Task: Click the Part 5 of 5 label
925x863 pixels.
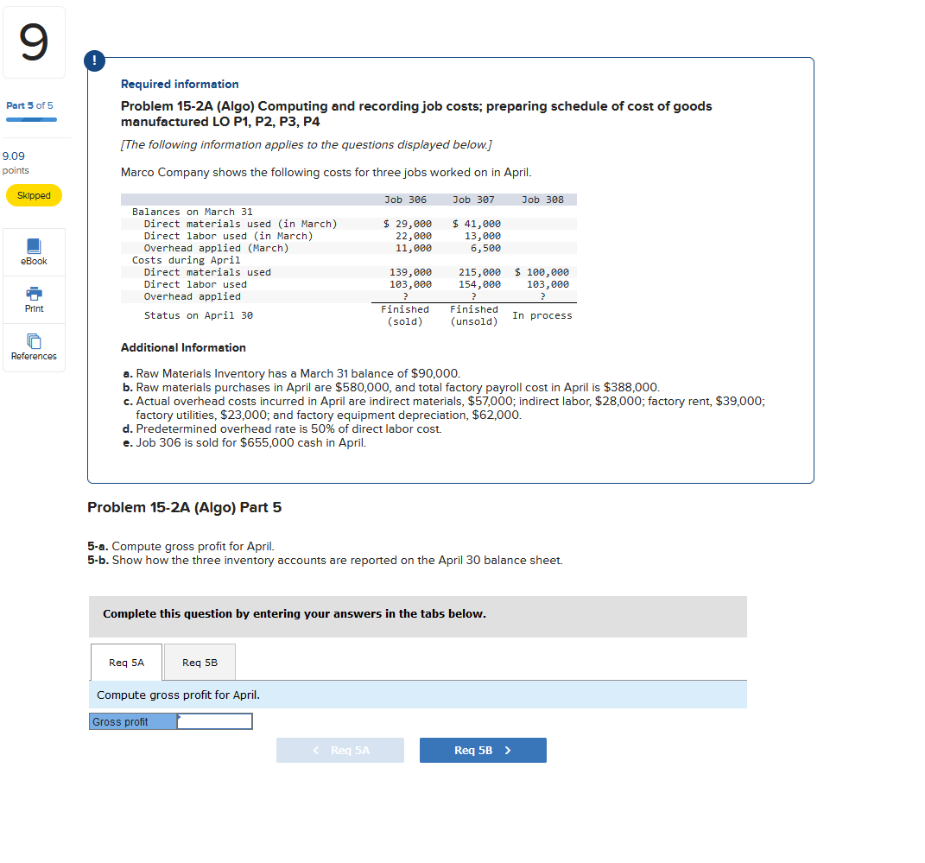Action: click(x=29, y=105)
